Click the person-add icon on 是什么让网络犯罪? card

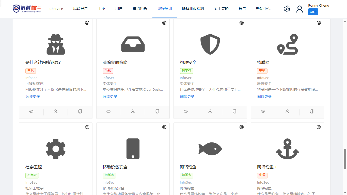pyautogui.click(x=55, y=111)
